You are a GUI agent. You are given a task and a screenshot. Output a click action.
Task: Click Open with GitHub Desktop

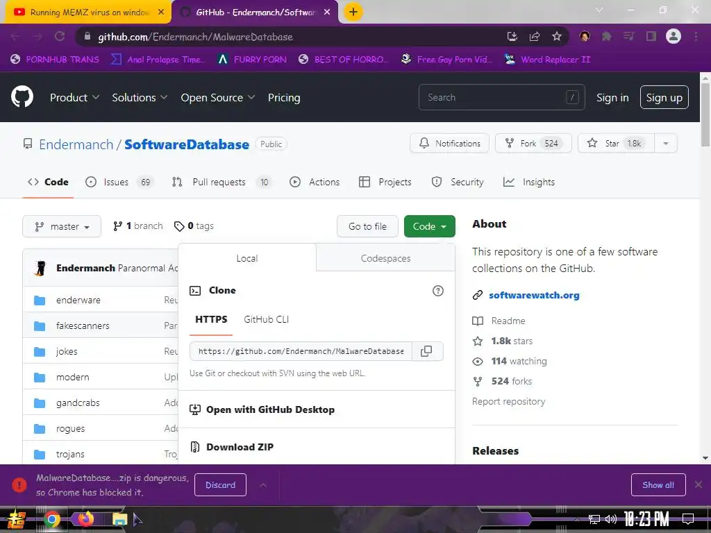(270, 409)
